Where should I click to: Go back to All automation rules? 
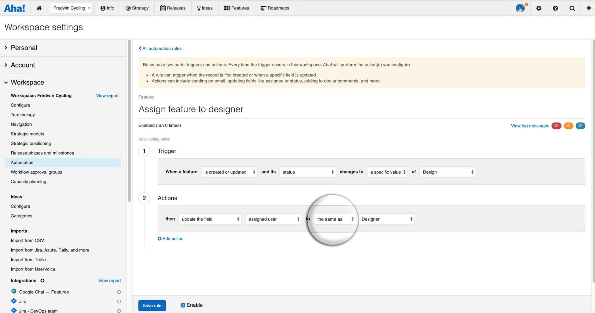click(x=160, y=48)
